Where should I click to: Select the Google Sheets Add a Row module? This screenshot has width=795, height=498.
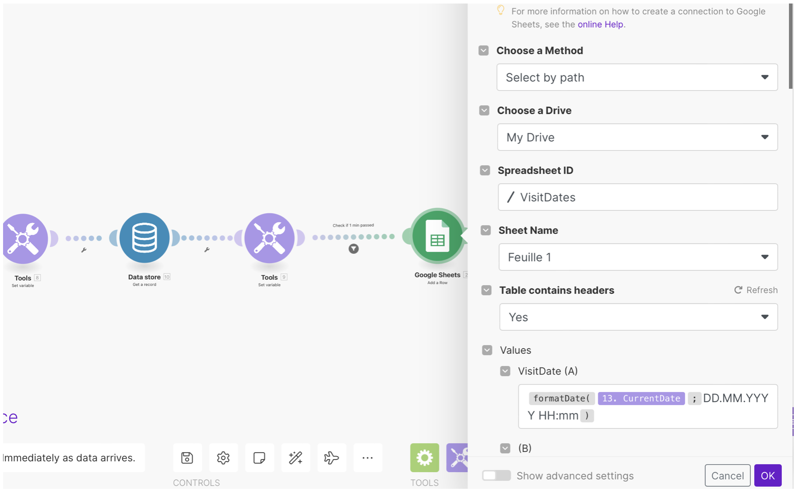(x=437, y=236)
